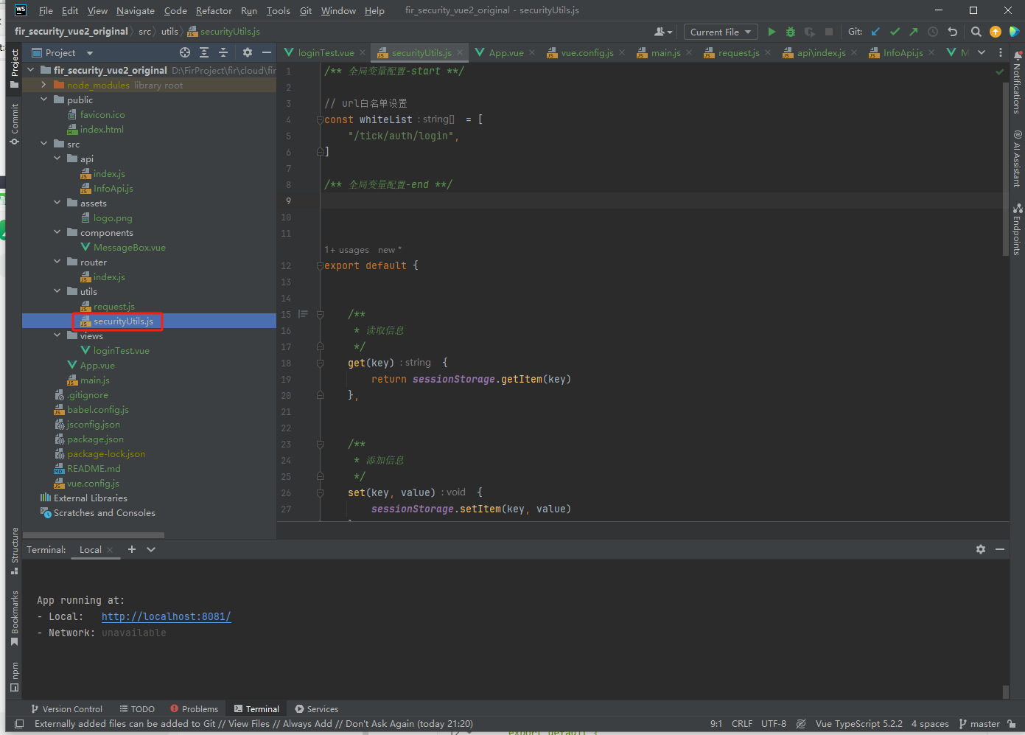The width and height of the screenshot is (1025, 735).
Task: Fold the get(key) method at line 18
Action: (x=320, y=363)
